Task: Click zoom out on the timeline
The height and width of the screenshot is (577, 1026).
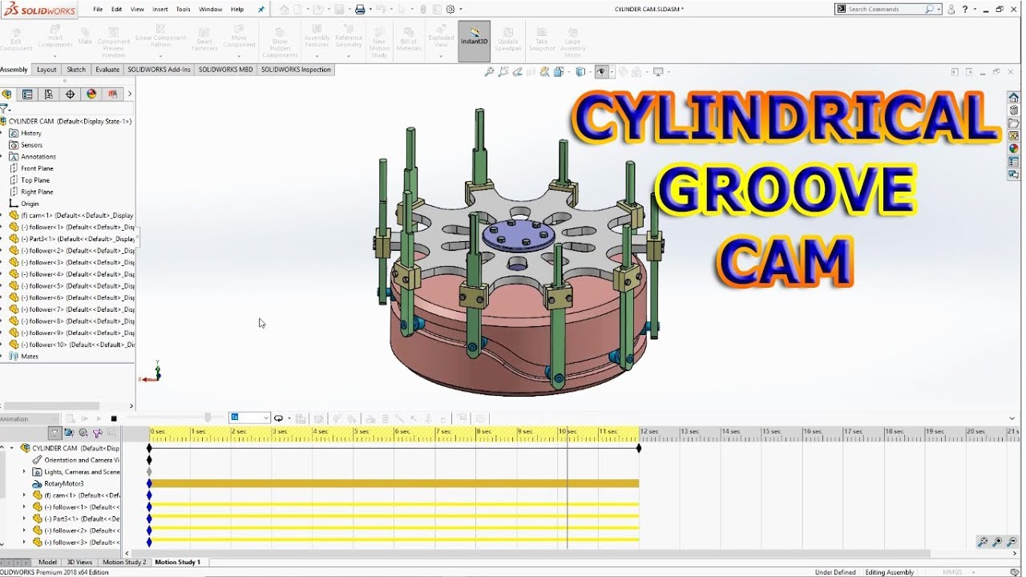Action: tap(1012, 543)
